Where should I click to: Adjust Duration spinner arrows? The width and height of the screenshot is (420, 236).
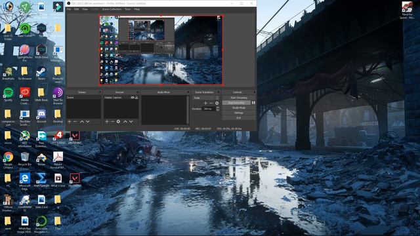[x=217, y=109]
